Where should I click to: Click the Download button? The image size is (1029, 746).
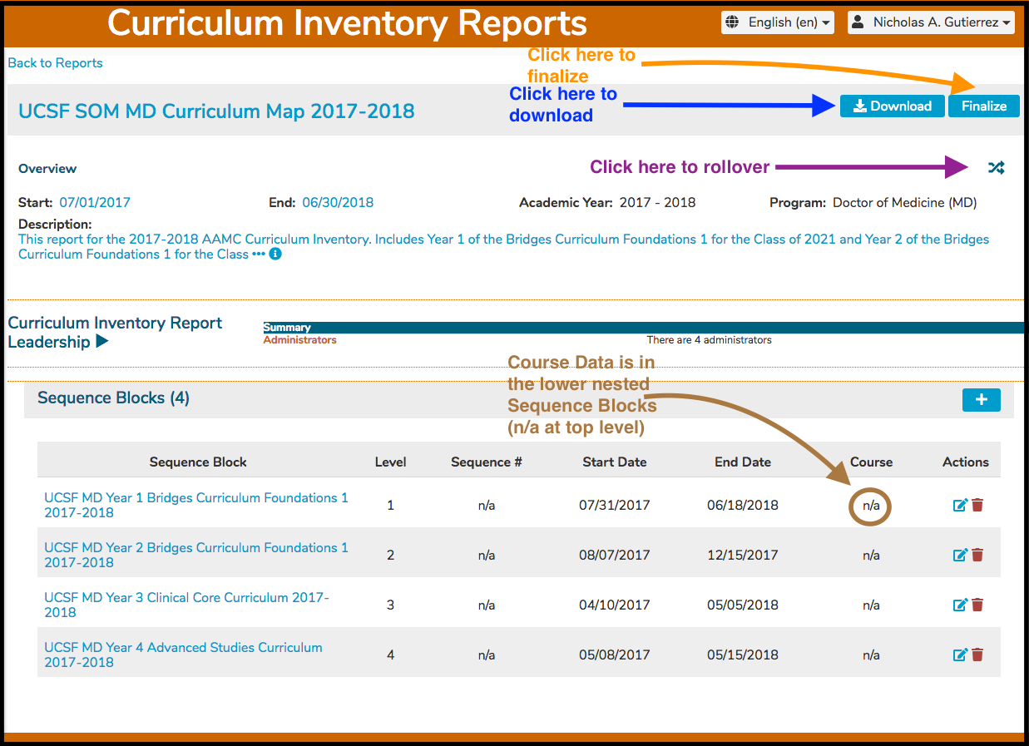pyautogui.click(x=893, y=106)
